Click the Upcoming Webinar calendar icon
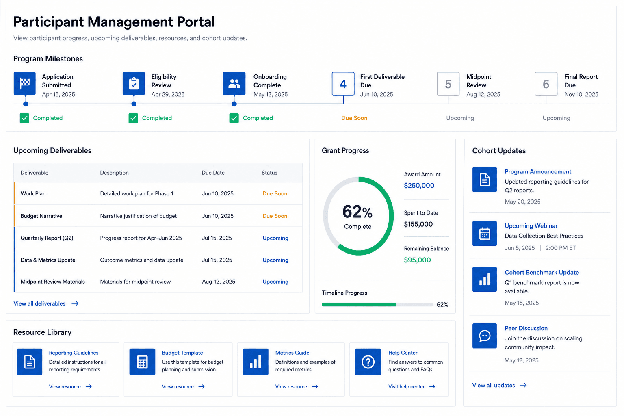Screen dimensions: 624x416 [x=485, y=234]
